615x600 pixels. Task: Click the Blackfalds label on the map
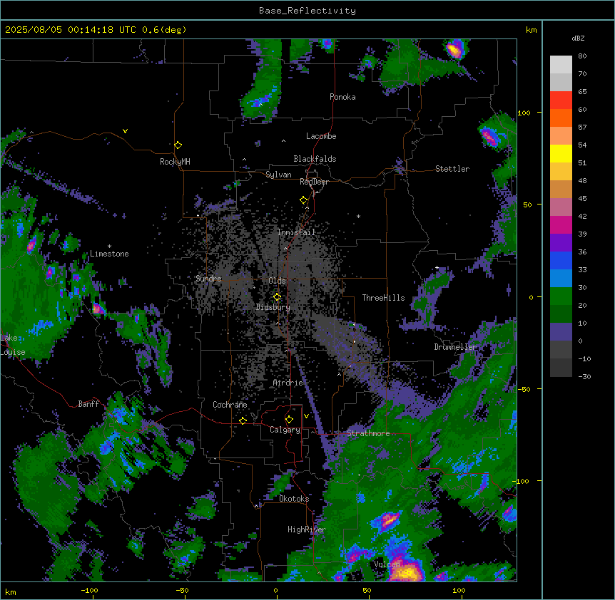315,159
